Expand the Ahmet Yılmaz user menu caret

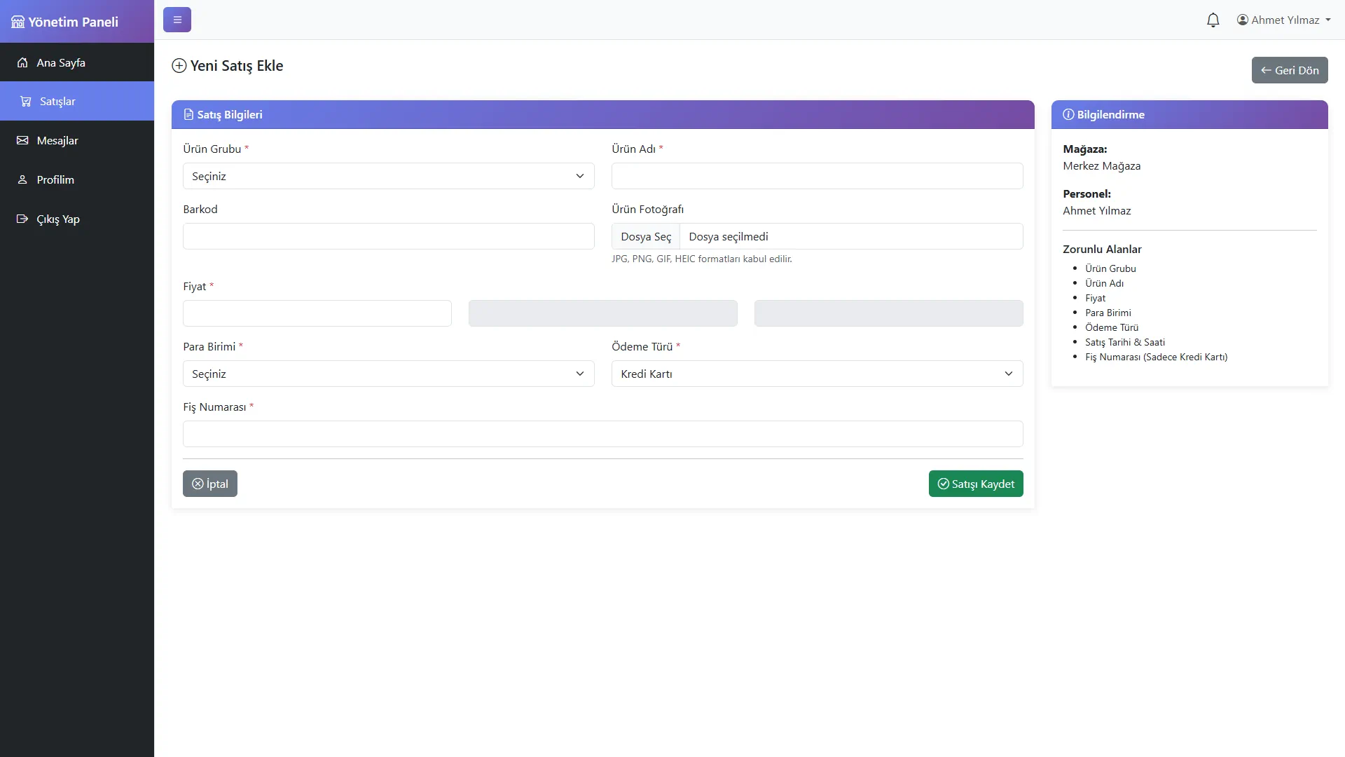tap(1328, 20)
